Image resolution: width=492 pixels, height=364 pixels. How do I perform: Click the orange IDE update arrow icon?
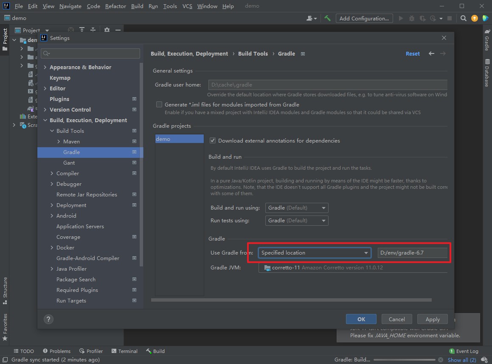pos(475,18)
